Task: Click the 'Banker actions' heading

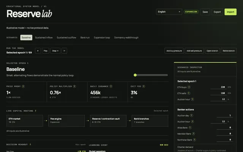Action: [x=186, y=109]
